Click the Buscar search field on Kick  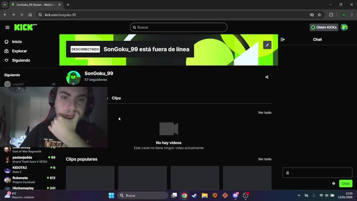[x=178, y=27]
